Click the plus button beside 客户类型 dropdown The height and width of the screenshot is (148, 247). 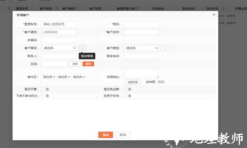(x=165, y=48)
